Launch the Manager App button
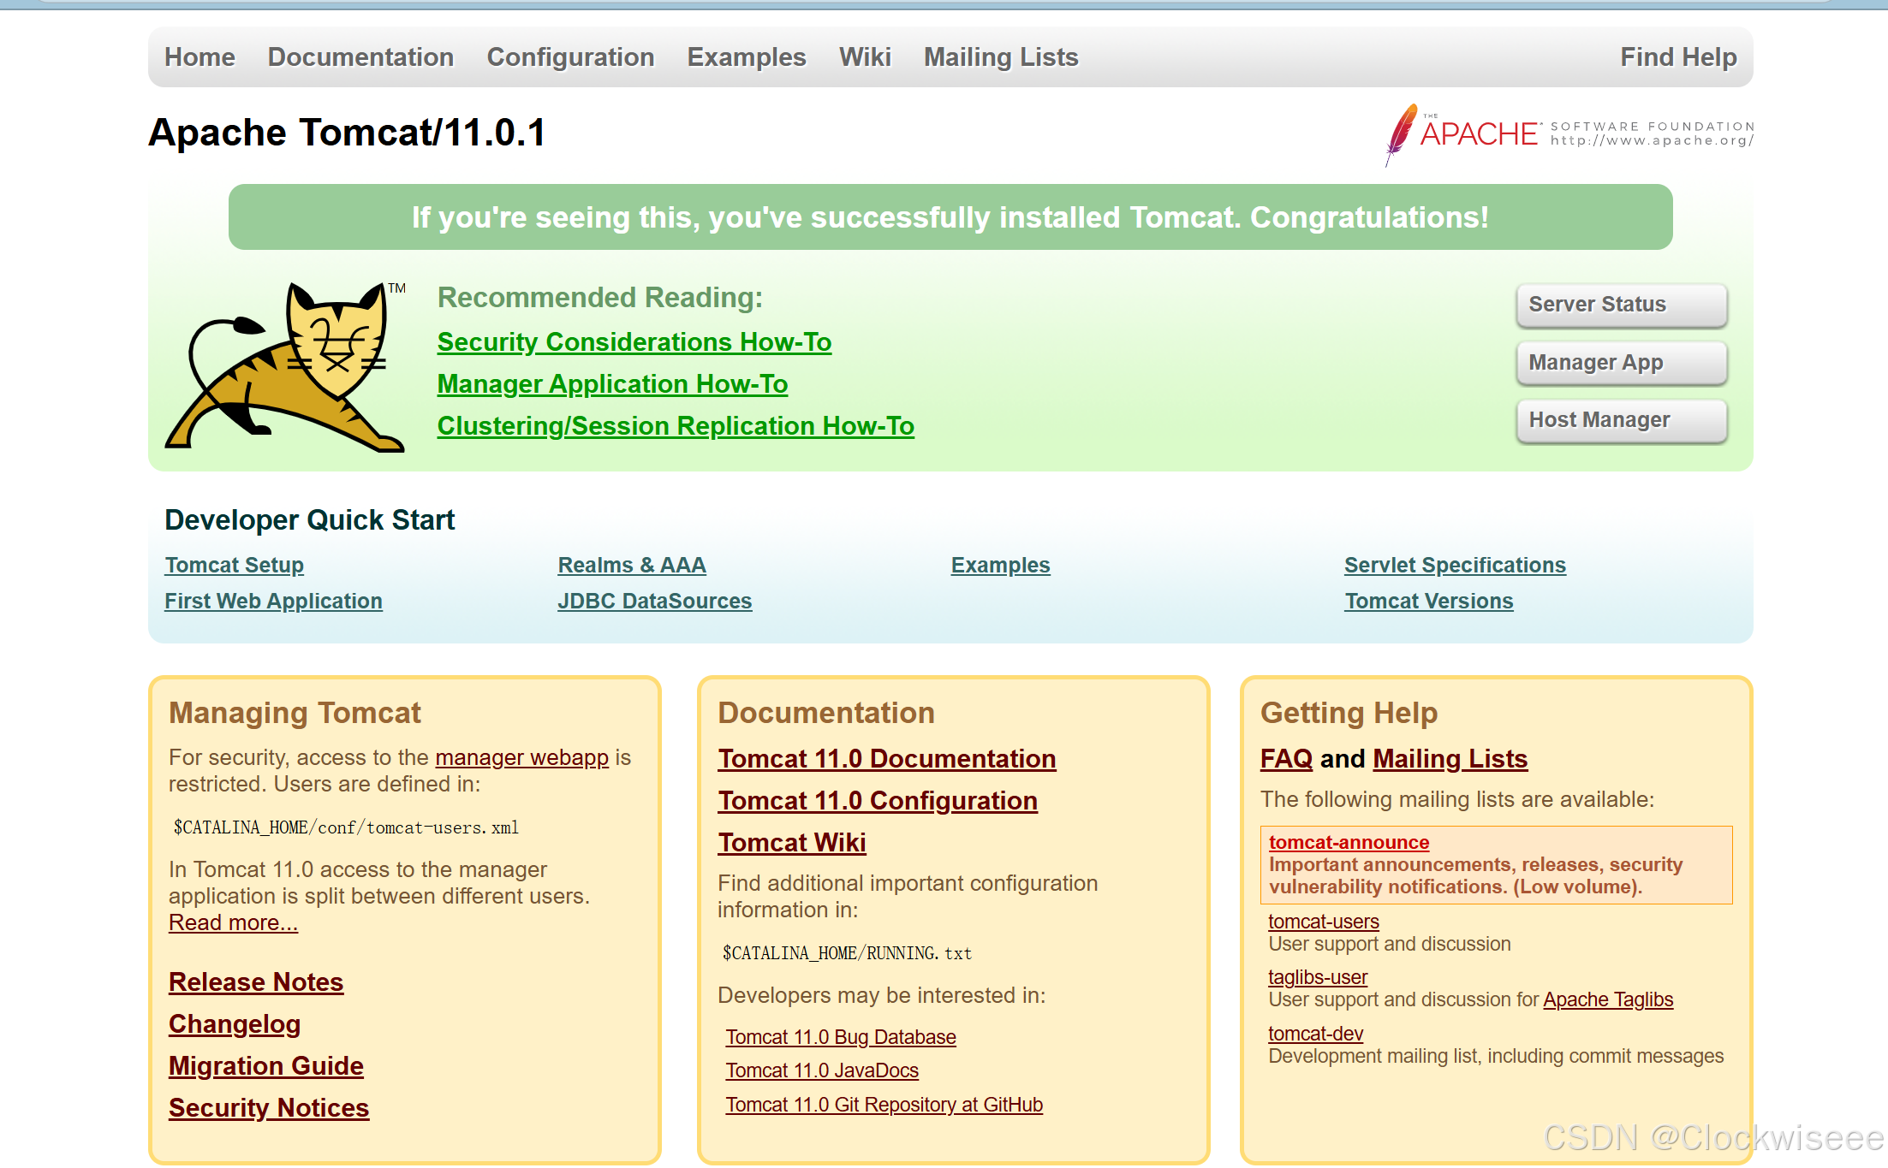This screenshot has height=1168, width=1888. click(1622, 363)
